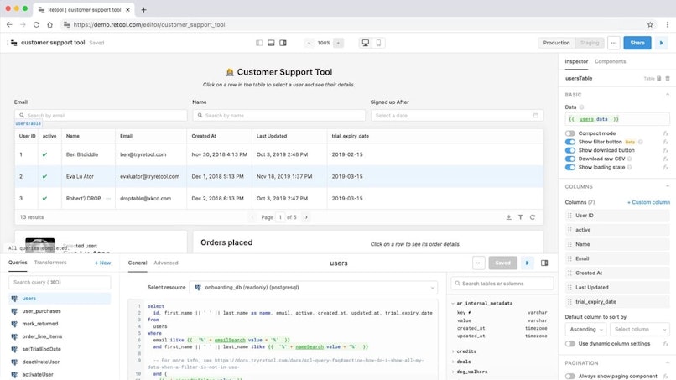Reload the page in the browser
676x380 pixels.
click(36, 25)
